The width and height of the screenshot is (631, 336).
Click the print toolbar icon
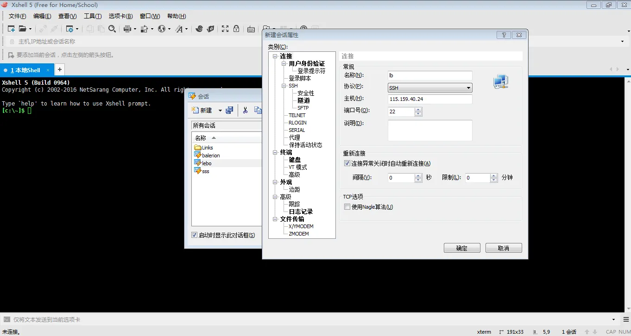pos(127,29)
